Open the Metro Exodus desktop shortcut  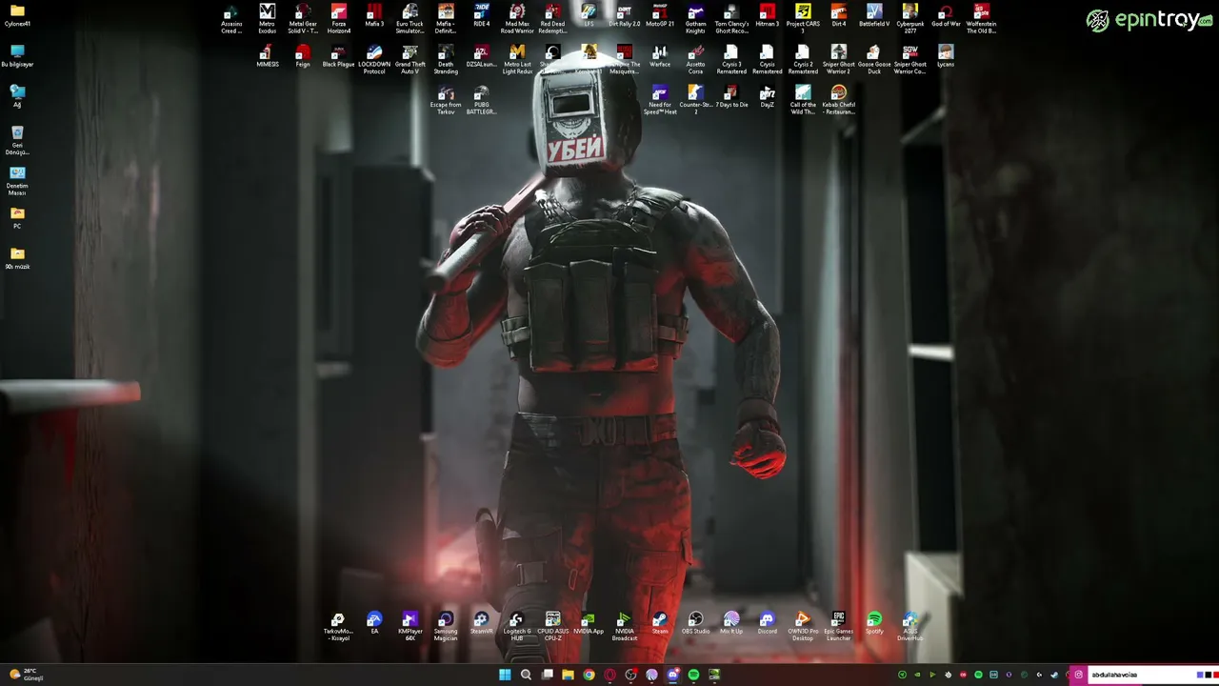coord(267,18)
